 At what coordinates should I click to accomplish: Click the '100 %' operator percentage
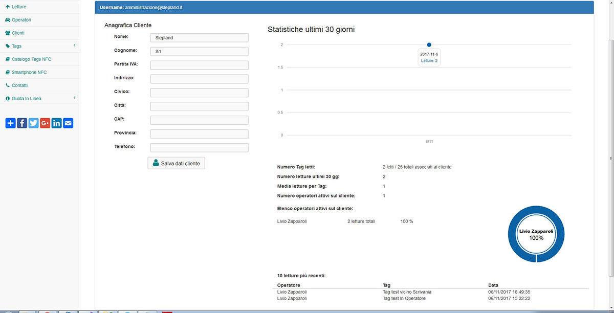click(x=407, y=221)
